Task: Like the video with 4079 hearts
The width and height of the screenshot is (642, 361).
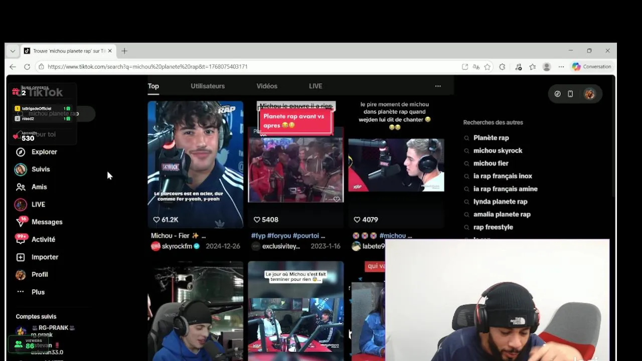Action: pyautogui.click(x=357, y=220)
